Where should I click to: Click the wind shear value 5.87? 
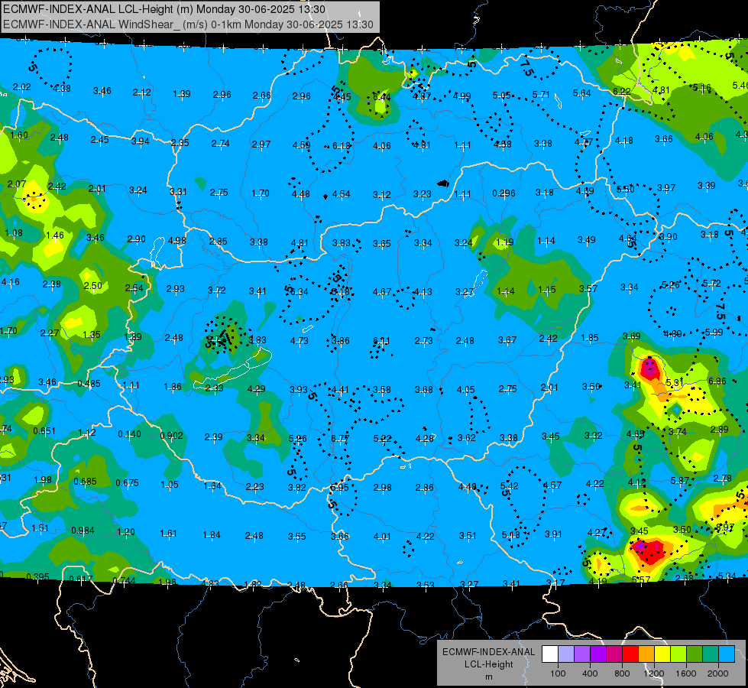(x=680, y=481)
